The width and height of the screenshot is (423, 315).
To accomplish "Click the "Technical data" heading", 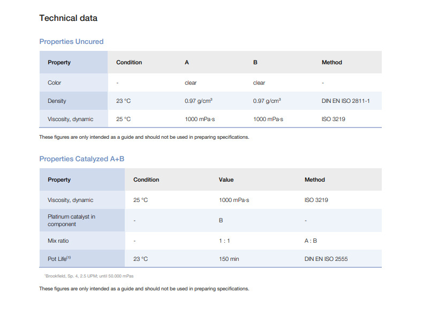I will 68,18.
